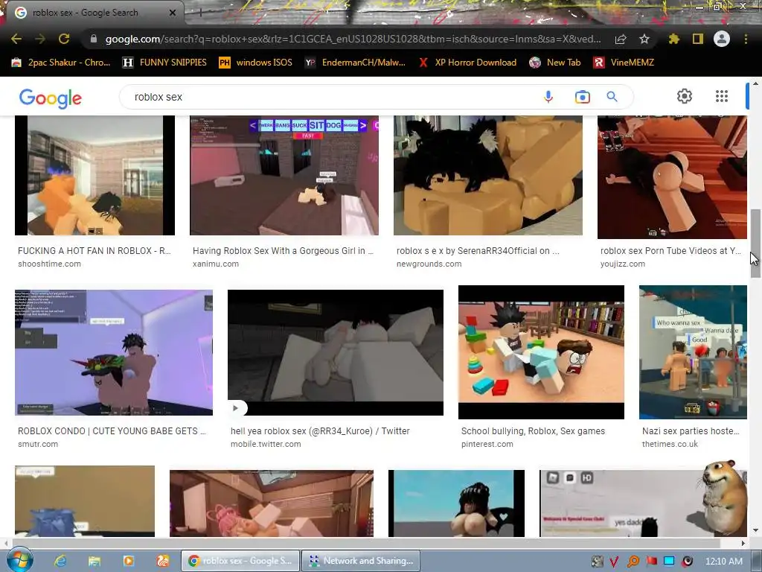Open Google quick settings gear
This screenshot has width=762, height=572.
[685, 96]
